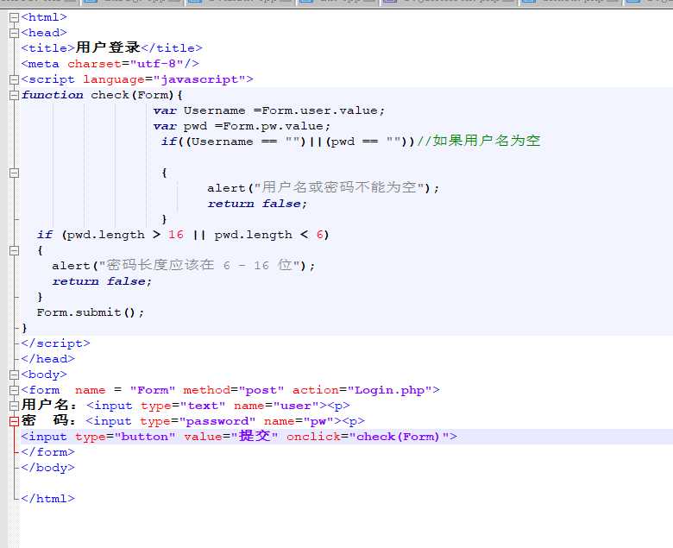Click the if((Username == "")||(pwd == "")) condition
Screen dimensions: 673x548
click(287, 142)
